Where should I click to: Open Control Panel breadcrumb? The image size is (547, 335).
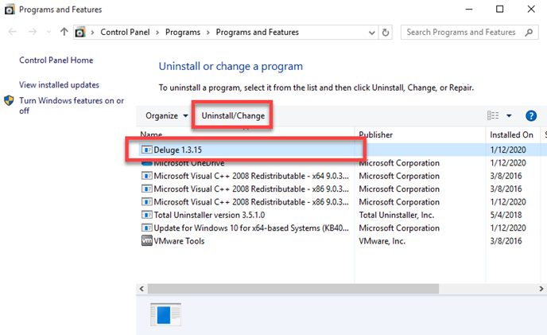[125, 32]
